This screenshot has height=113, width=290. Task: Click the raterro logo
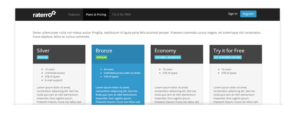click(x=44, y=14)
